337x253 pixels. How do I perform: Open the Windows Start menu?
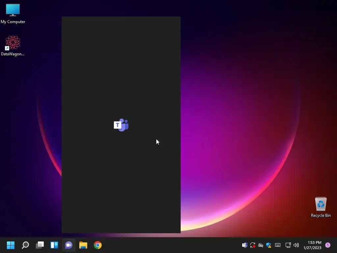point(11,245)
